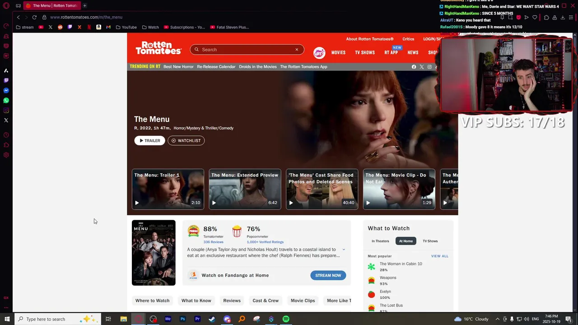The image size is (578, 325).
Task: Open X in the Opera sidebar
Action: [6, 120]
